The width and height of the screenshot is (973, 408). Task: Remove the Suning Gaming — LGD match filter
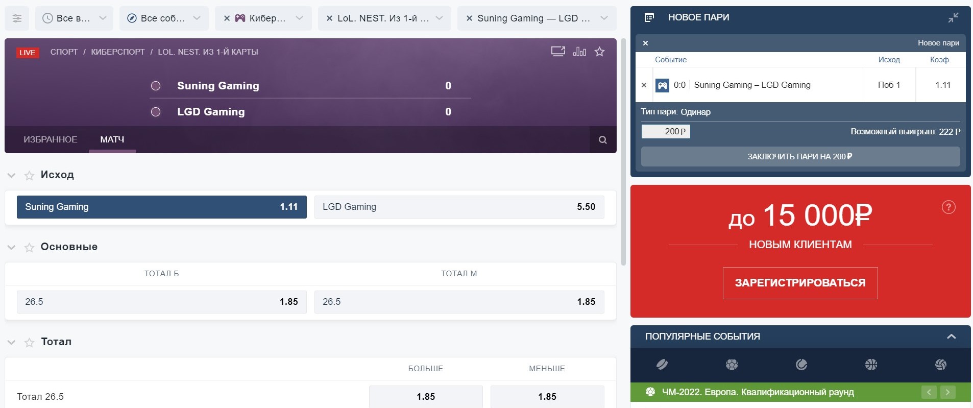pyautogui.click(x=469, y=18)
